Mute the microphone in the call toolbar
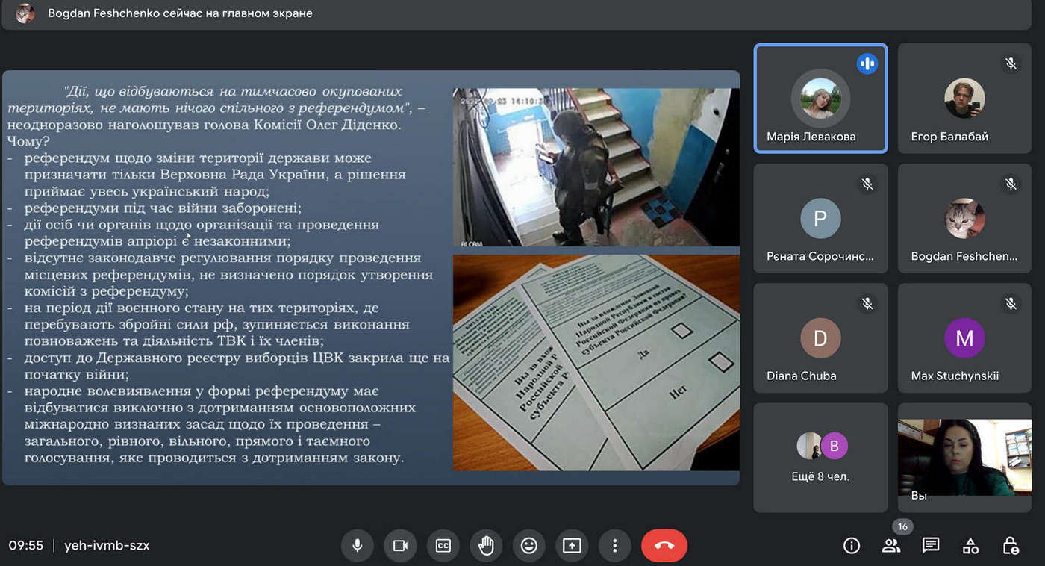Viewport: 1045px width, 566px height. tap(357, 546)
